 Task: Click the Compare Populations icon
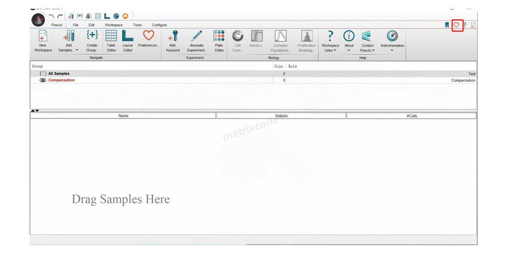281,36
